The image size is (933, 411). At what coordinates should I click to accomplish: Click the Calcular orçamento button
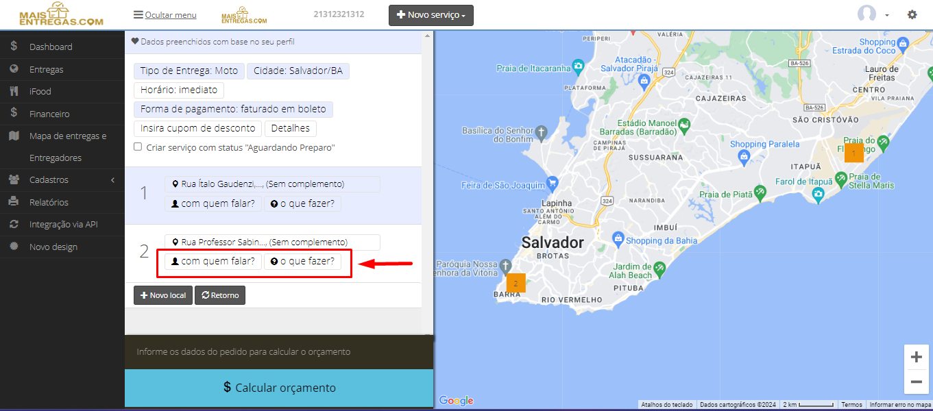(x=279, y=388)
